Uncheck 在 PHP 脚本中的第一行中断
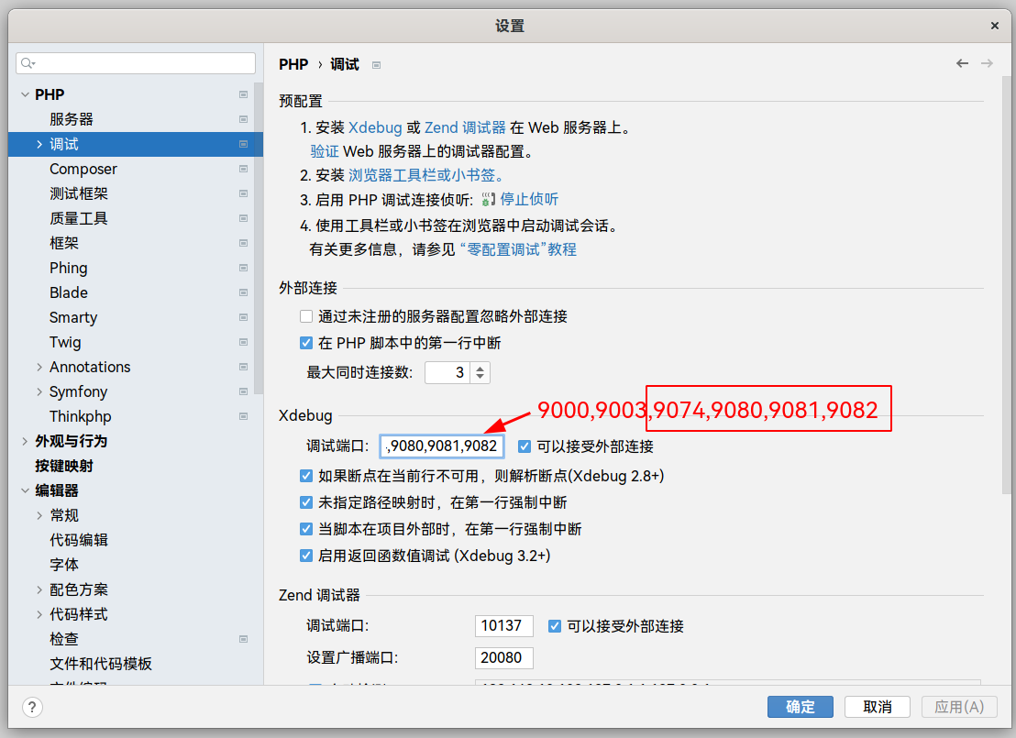Image resolution: width=1016 pixels, height=738 pixels. point(306,343)
